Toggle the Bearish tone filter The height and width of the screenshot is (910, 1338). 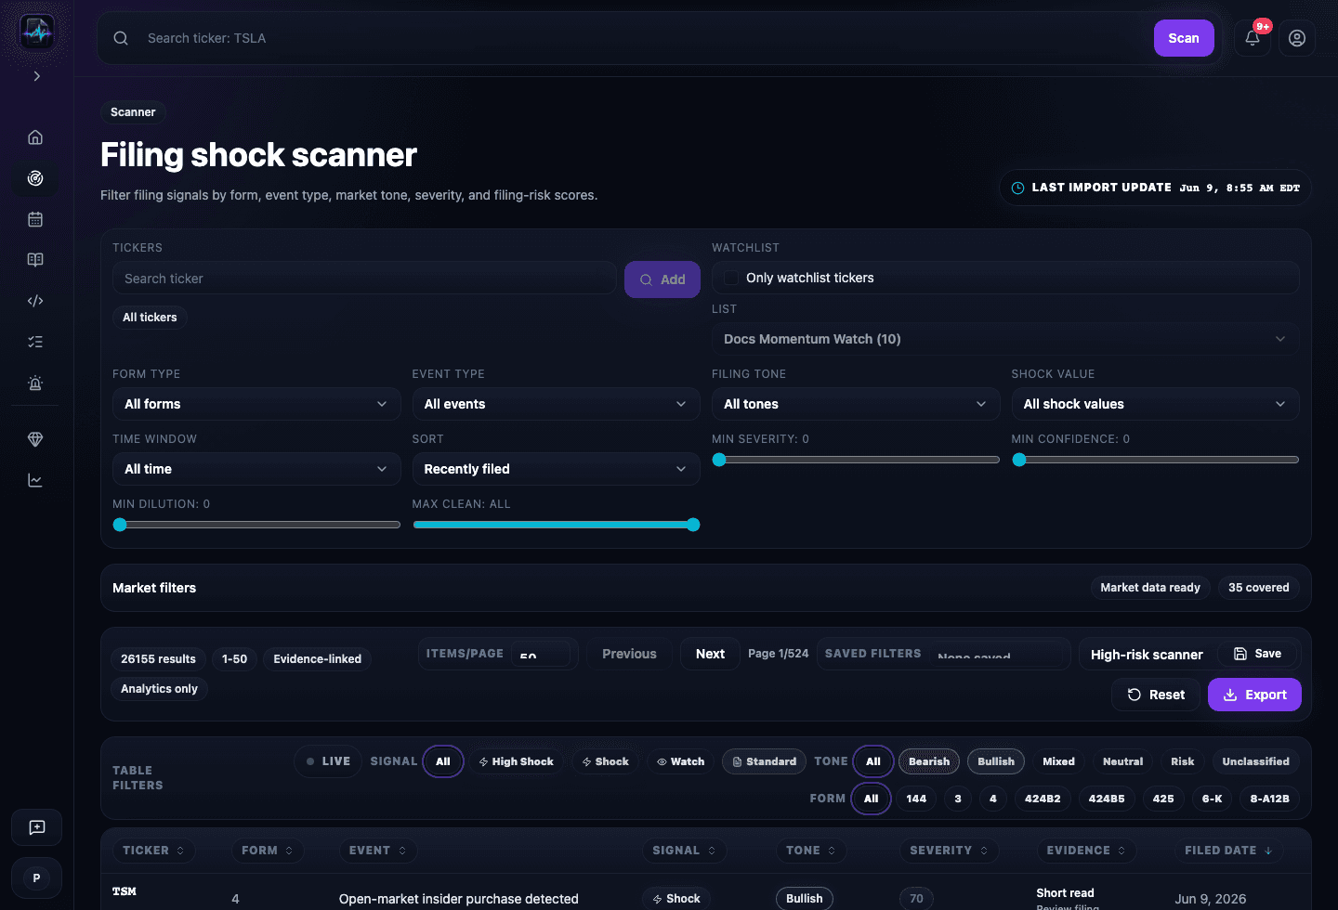[929, 761]
